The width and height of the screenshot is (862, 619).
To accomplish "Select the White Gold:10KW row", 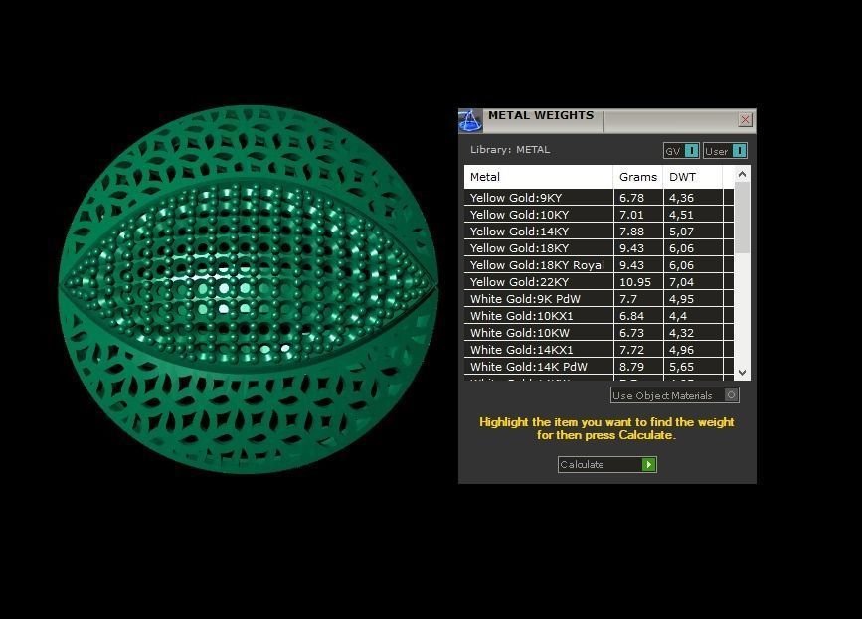I will click(599, 333).
